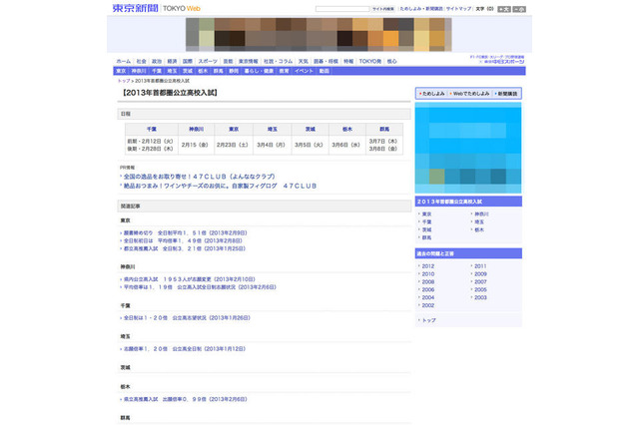
Task: Open the 2003 past exam link
Action: coord(480,297)
